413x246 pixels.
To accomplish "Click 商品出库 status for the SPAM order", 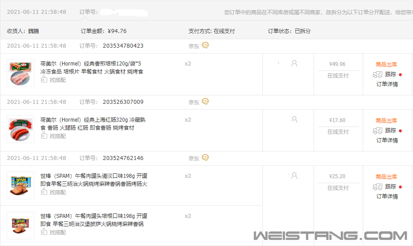I will [386, 176].
